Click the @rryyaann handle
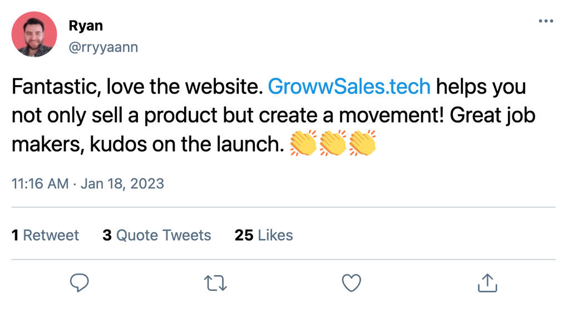The height and width of the screenshot is (318, 567). pos(103,47)
